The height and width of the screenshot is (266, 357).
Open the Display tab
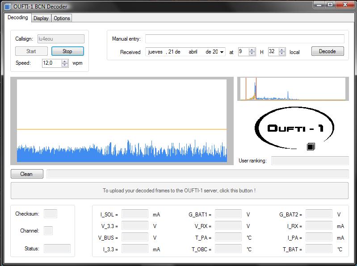point(41,18)
